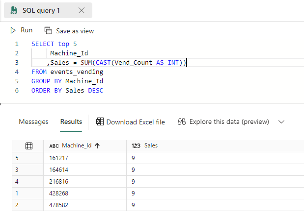The width and height of the screenshot is (304, 216).
Task: Click the SQL file icon on the tab
Action: pos(14,10)
